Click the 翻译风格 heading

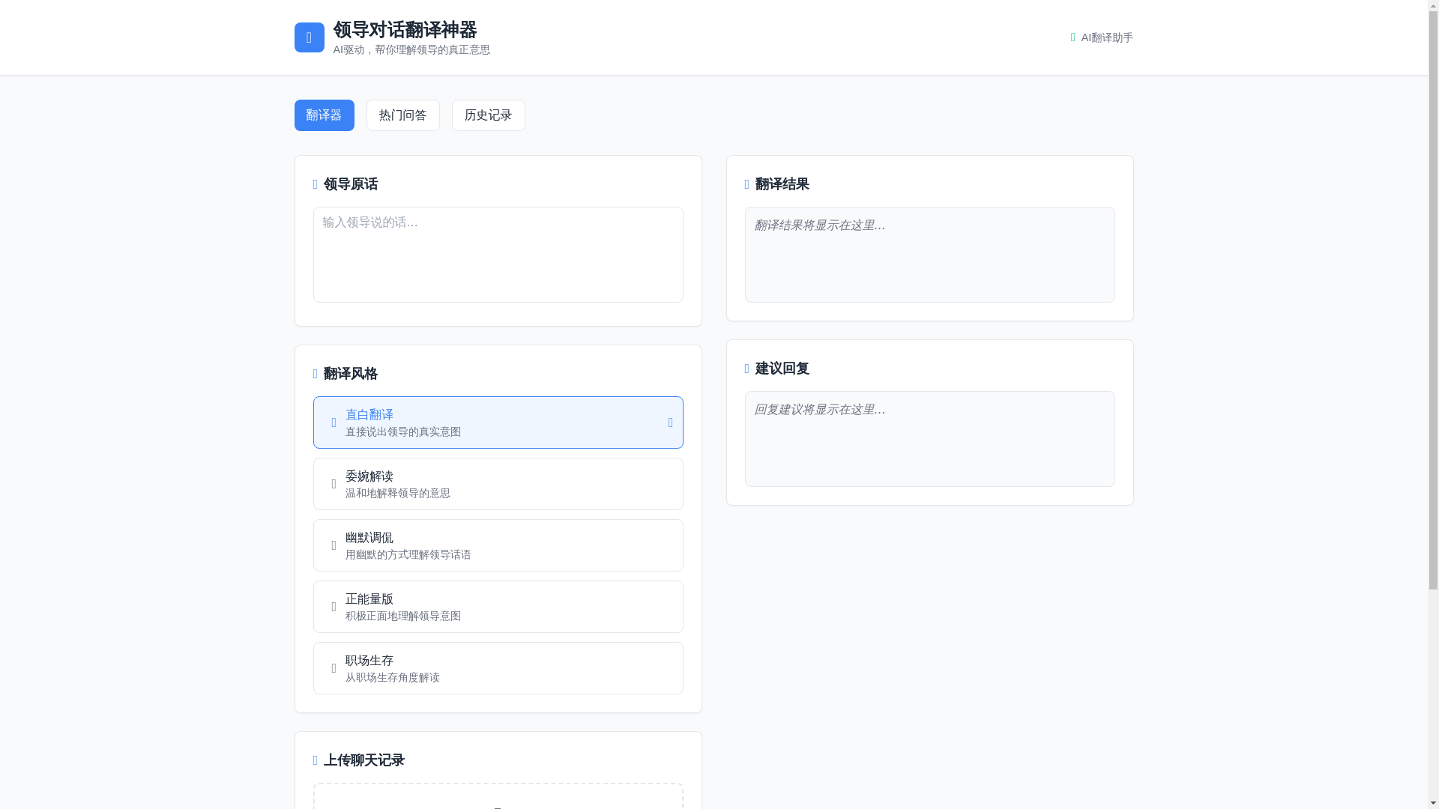coord(350,374)
